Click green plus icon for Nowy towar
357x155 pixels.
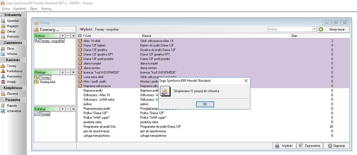tap(321, 30)
